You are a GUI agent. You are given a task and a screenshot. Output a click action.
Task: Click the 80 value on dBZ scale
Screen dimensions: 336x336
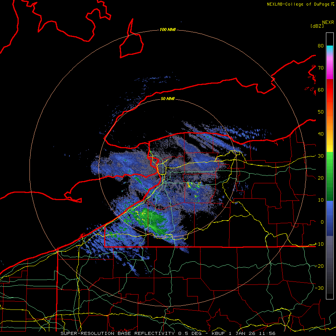321,46
